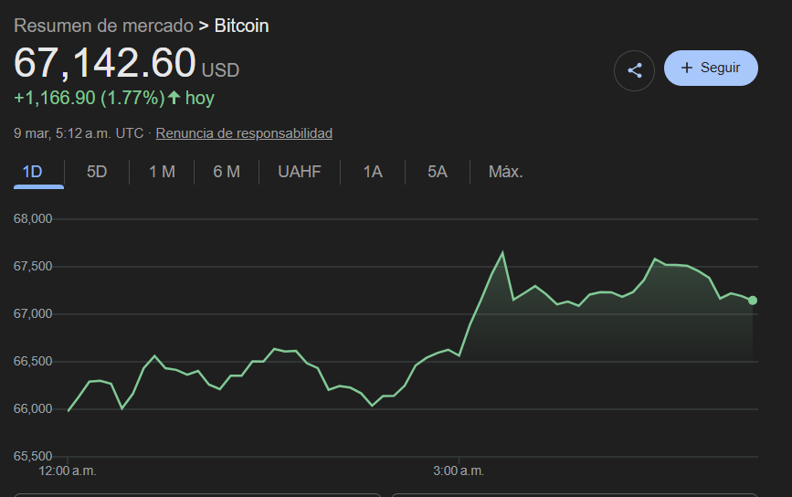This screenshot has width=792, height=497.
Task: Click the Bitcoin breadcrumb title
Action: (241, 26)
